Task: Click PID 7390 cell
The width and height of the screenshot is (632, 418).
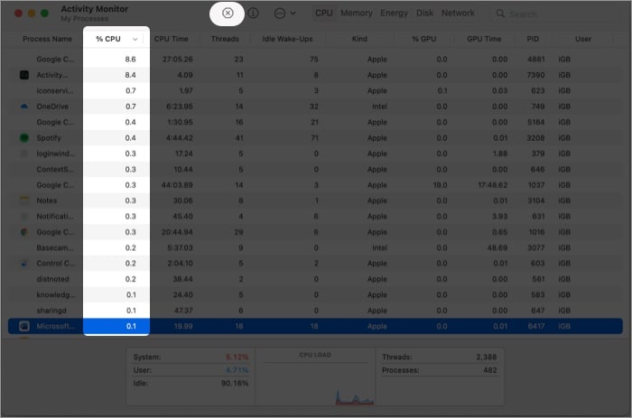Action: click(x=535, y=75)
